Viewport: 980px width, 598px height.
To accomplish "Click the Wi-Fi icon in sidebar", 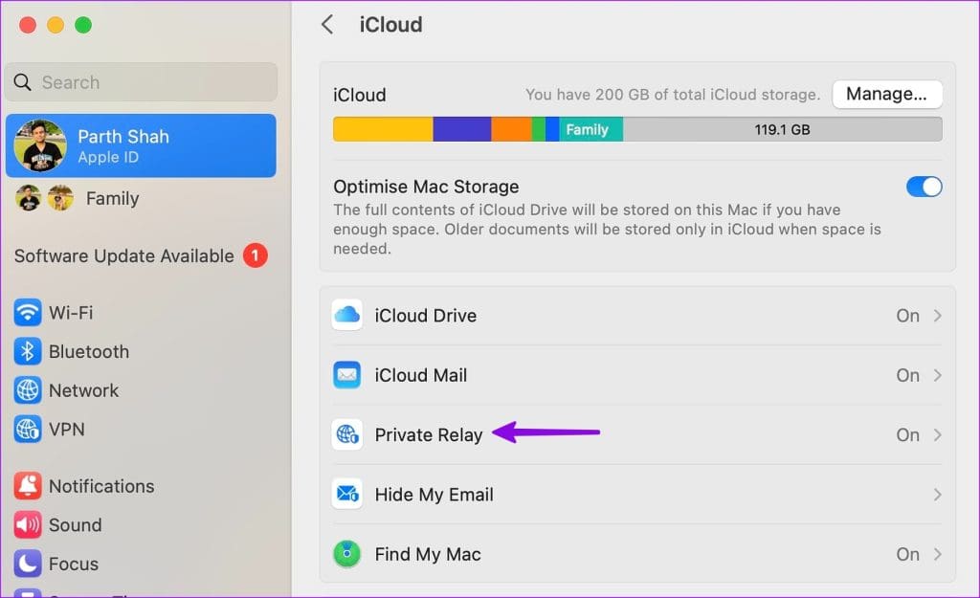I will pyautogui.click(x=28, y=313).
